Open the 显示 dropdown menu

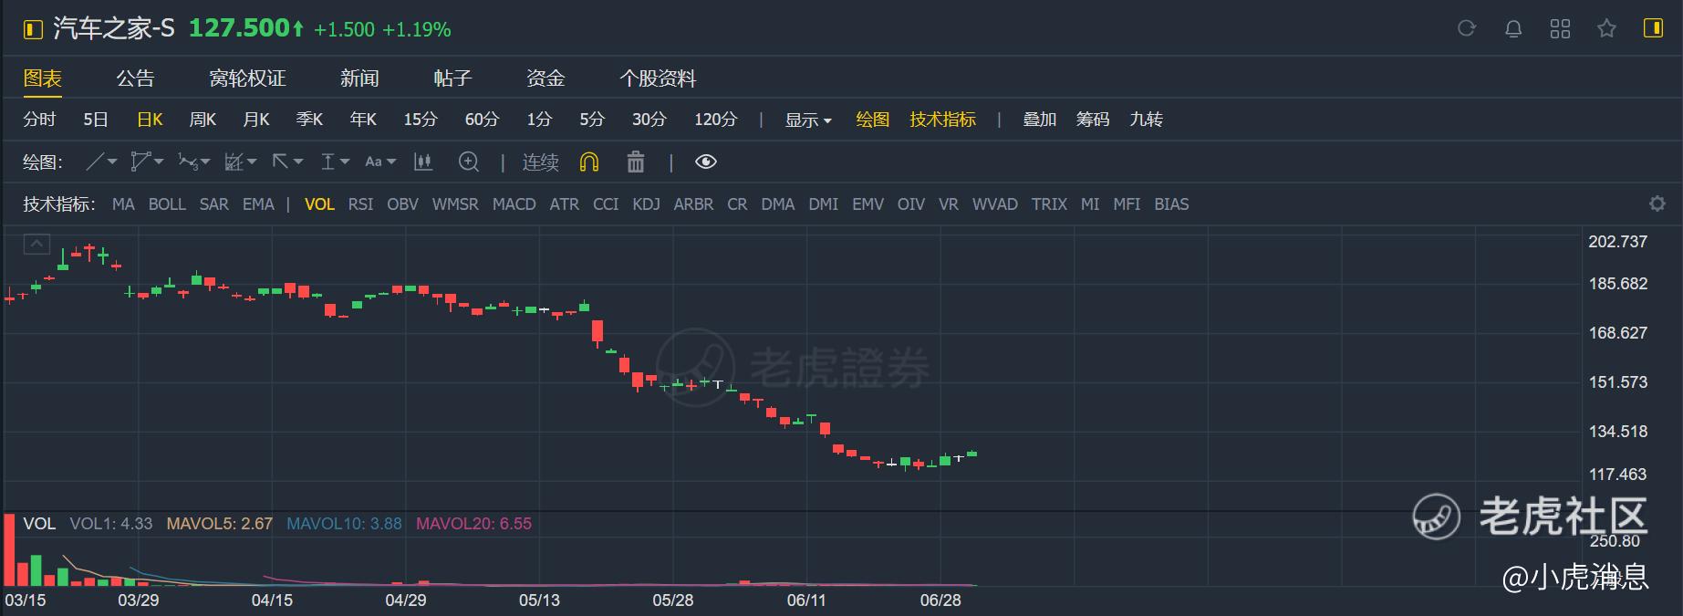tap(808, 120)
